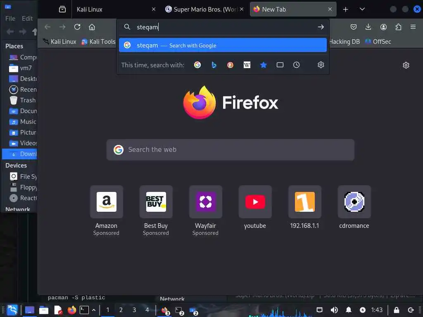Launch Firefox from the taskbar launcher
The width and height of the screenshot is (423, 317).
click(72, 310)
